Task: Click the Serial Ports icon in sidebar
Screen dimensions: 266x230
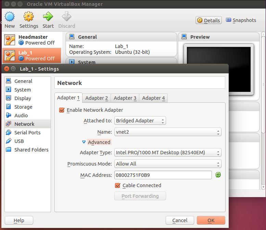Action: [9, 132]
